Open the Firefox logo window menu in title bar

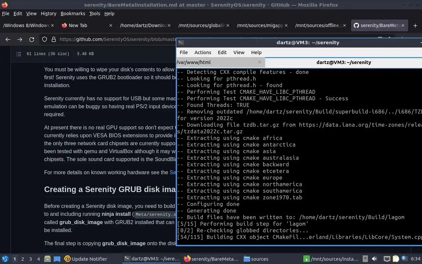[4, 5]
